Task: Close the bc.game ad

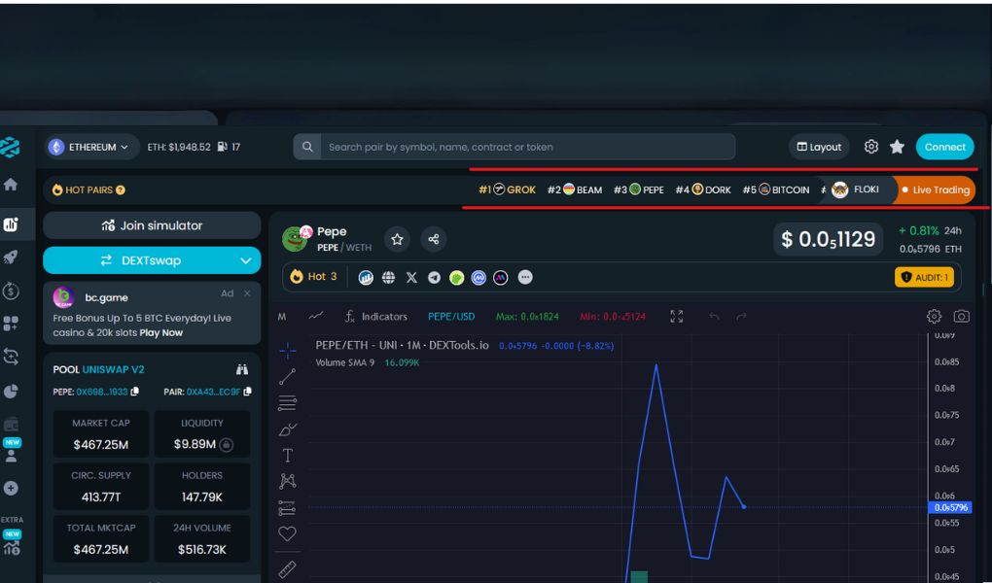Action: pos(247,293)
